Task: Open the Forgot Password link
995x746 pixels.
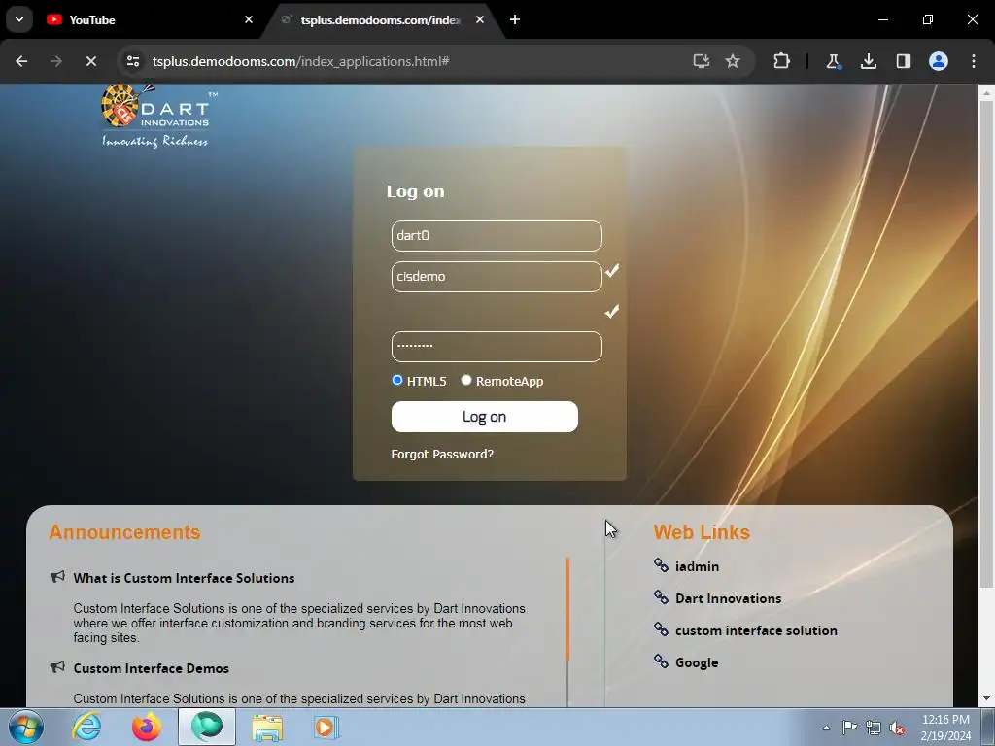Action: coord(442,455)
